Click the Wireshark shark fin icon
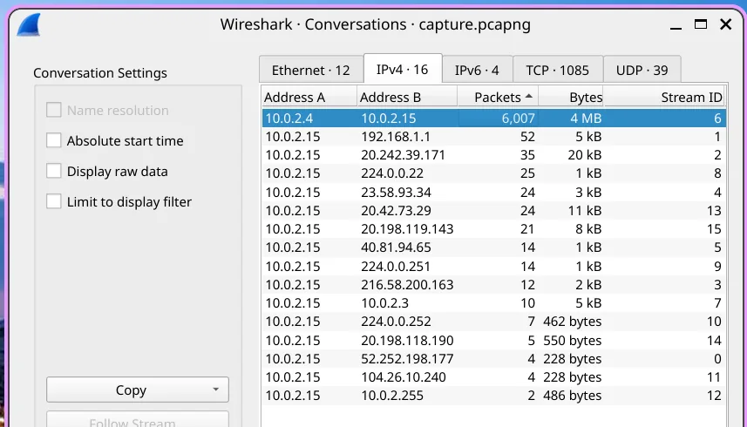 tap(29, 24)
